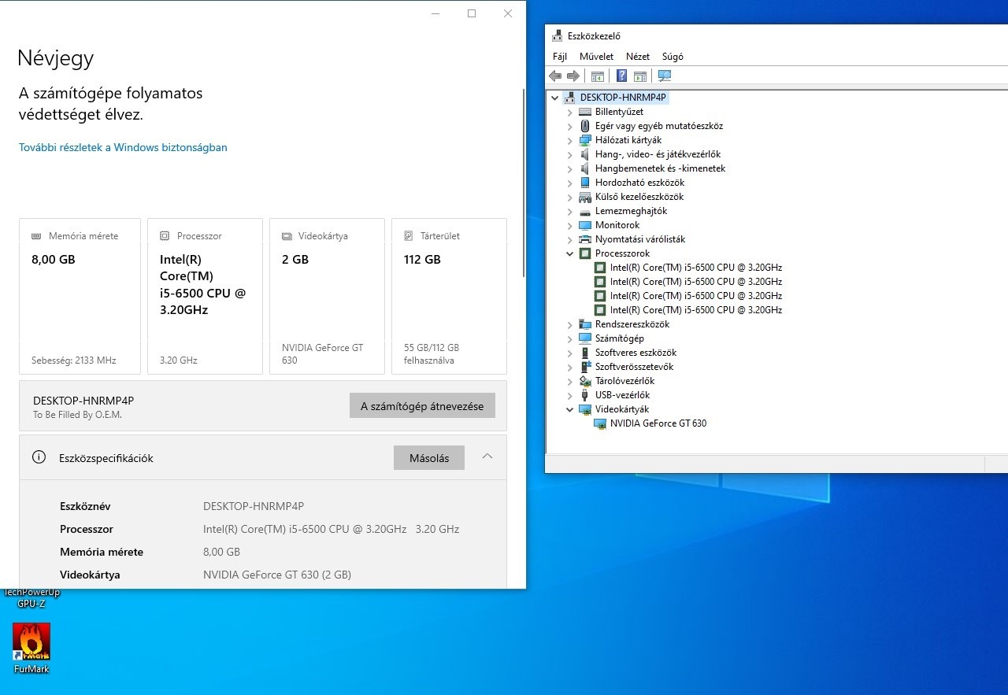Click the scan for hardware changes icon
The image size is (1008, 695).
pyautogui.click(x=665, y=76)
